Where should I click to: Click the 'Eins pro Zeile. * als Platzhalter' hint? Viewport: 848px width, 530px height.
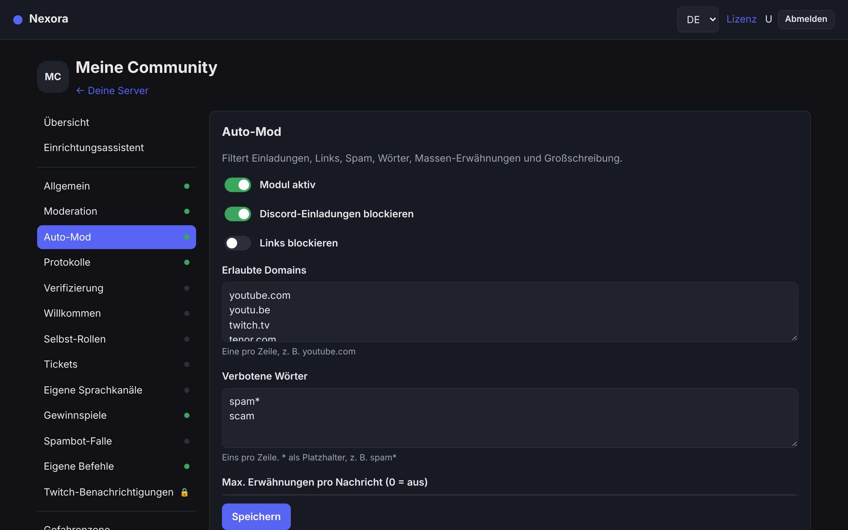(x=309, y=457)
